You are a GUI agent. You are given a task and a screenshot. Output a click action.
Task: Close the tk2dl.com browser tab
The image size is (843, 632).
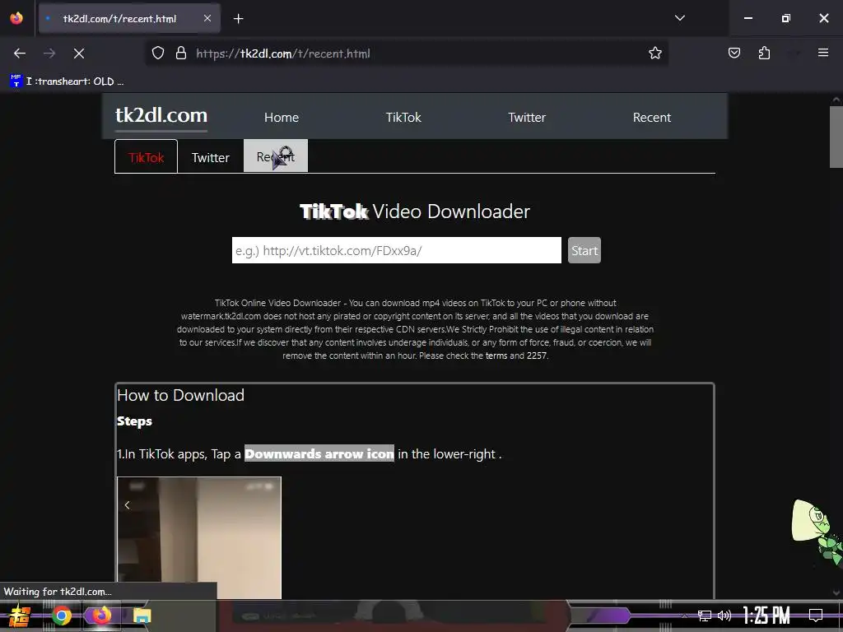tap(207, 18)
